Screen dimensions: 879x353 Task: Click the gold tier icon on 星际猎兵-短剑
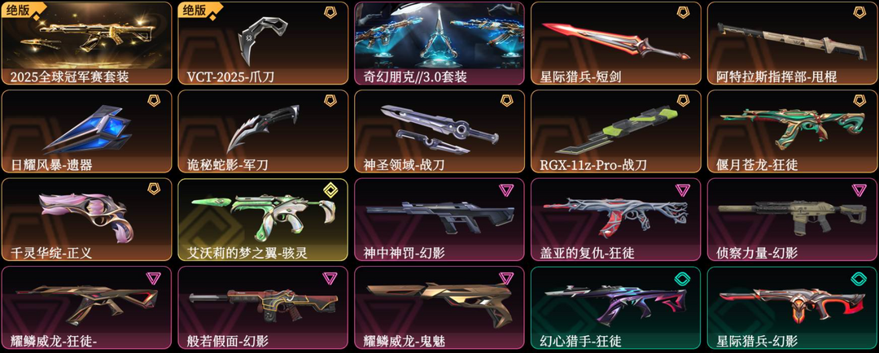click(x=682, y=12)
